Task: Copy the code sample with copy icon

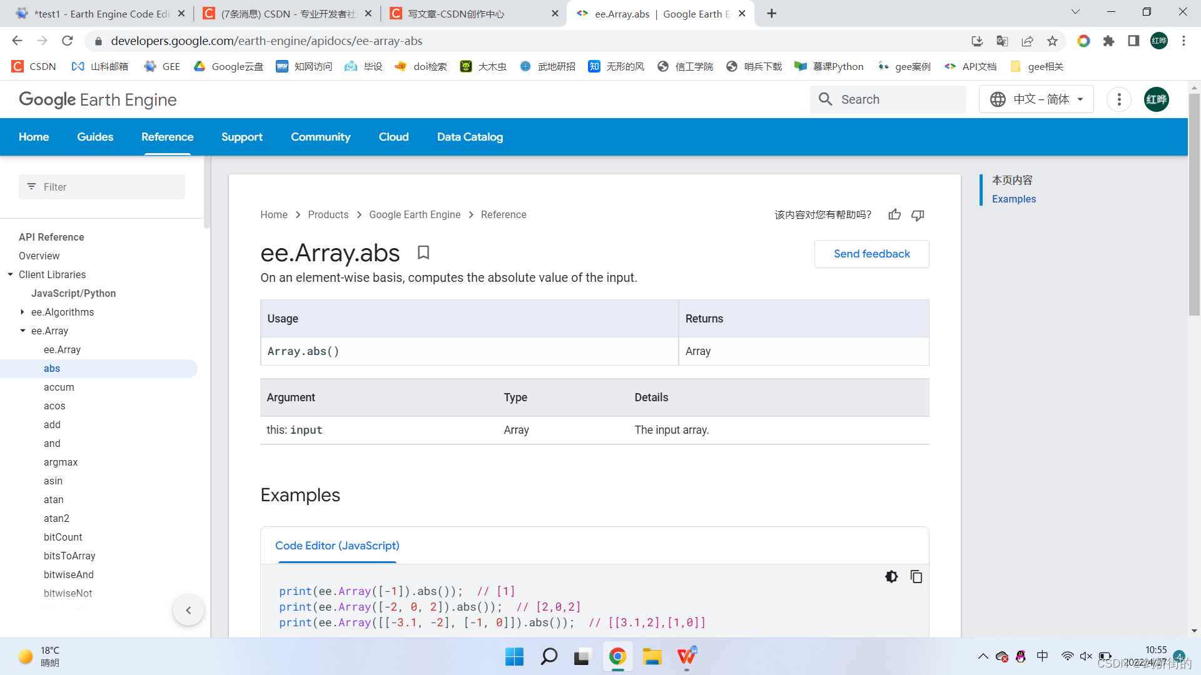Action: coord(916,576)
